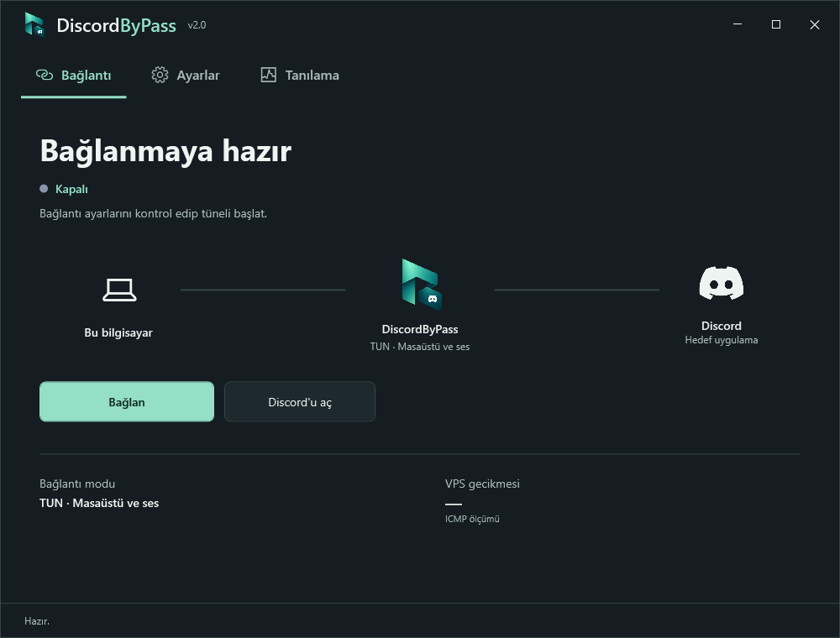Click the Kapalı status label

coord(71,190)
